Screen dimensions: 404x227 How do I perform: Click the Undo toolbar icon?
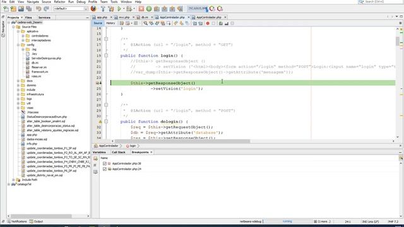(x=39, y=9)
